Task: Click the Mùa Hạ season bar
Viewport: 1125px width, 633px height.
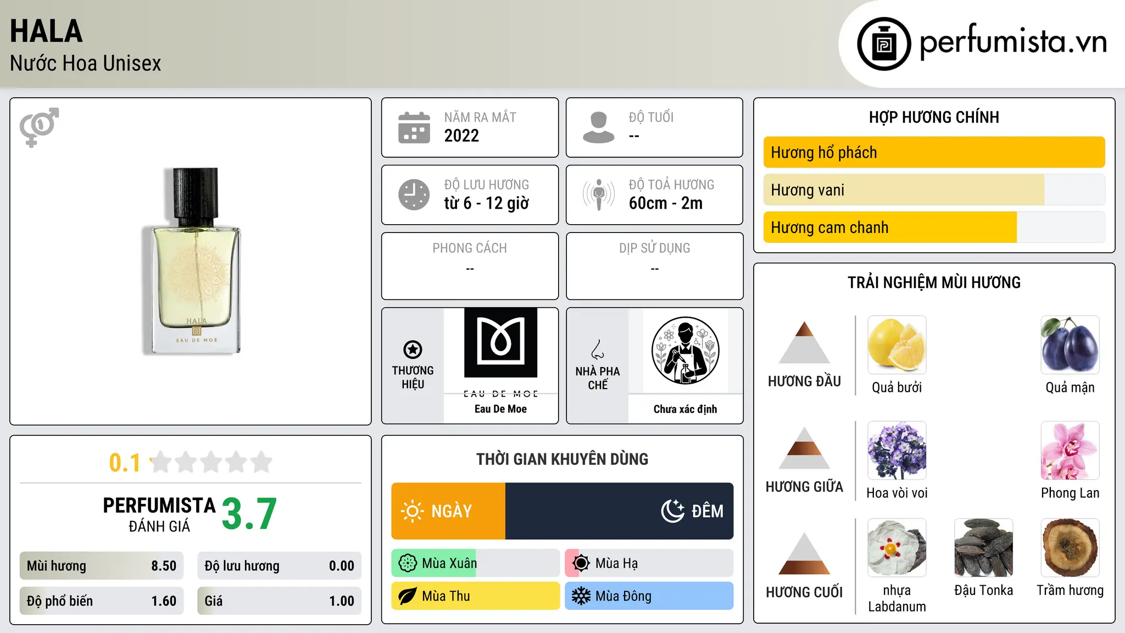Action: [x=649, y=563]
